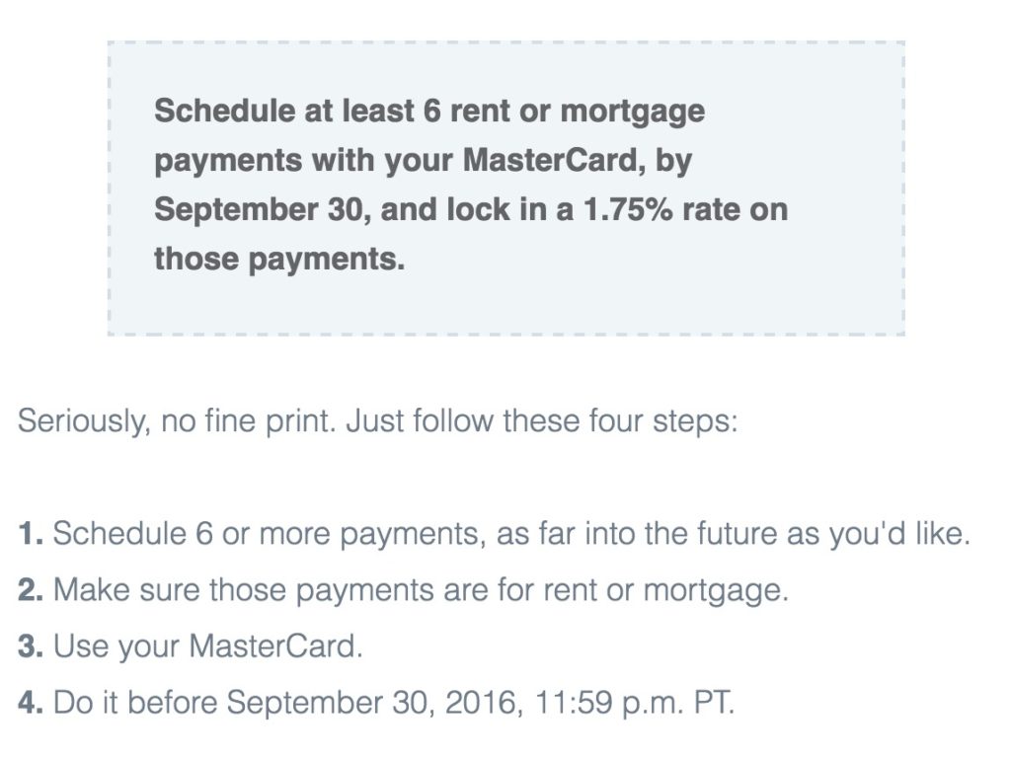The height and width of the screenshot is (759, 1011).
Task: Click the bold step number "3."
Action: [31, 646]
